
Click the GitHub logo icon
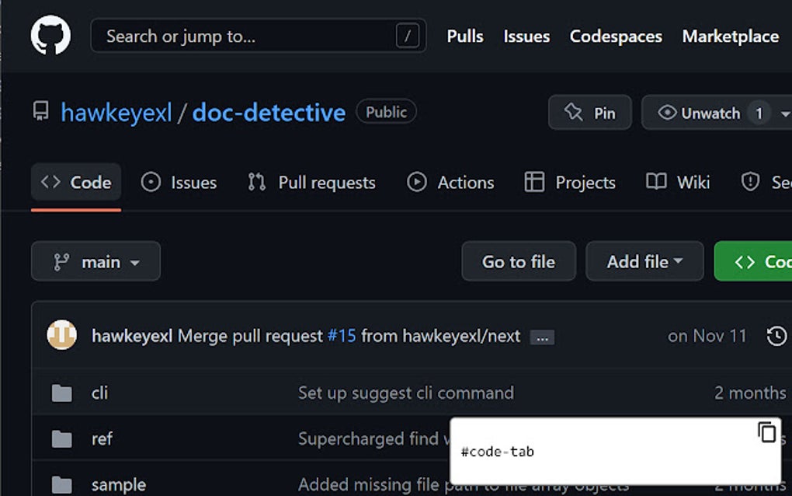click(x=50, y=35)
